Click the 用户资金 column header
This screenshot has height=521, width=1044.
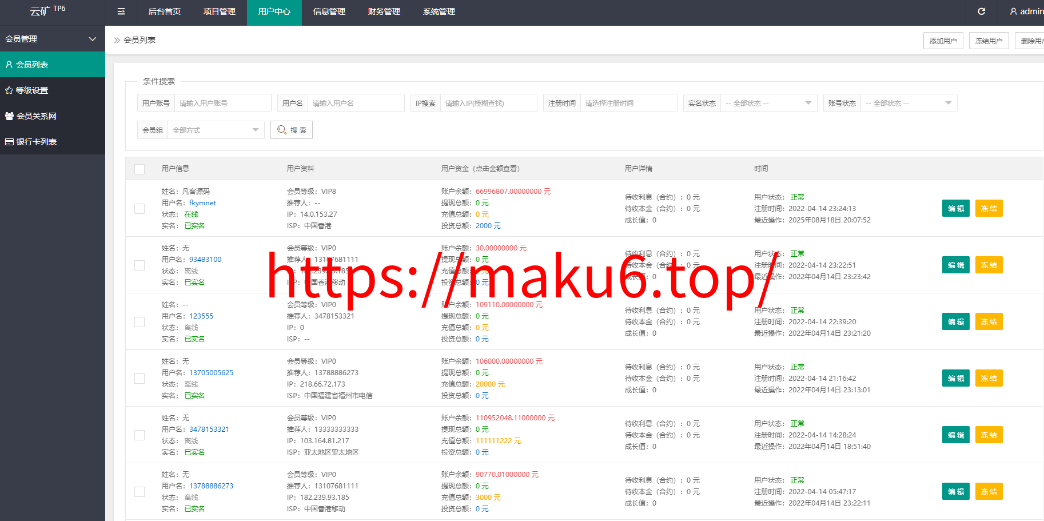click(x=480, y=169)
